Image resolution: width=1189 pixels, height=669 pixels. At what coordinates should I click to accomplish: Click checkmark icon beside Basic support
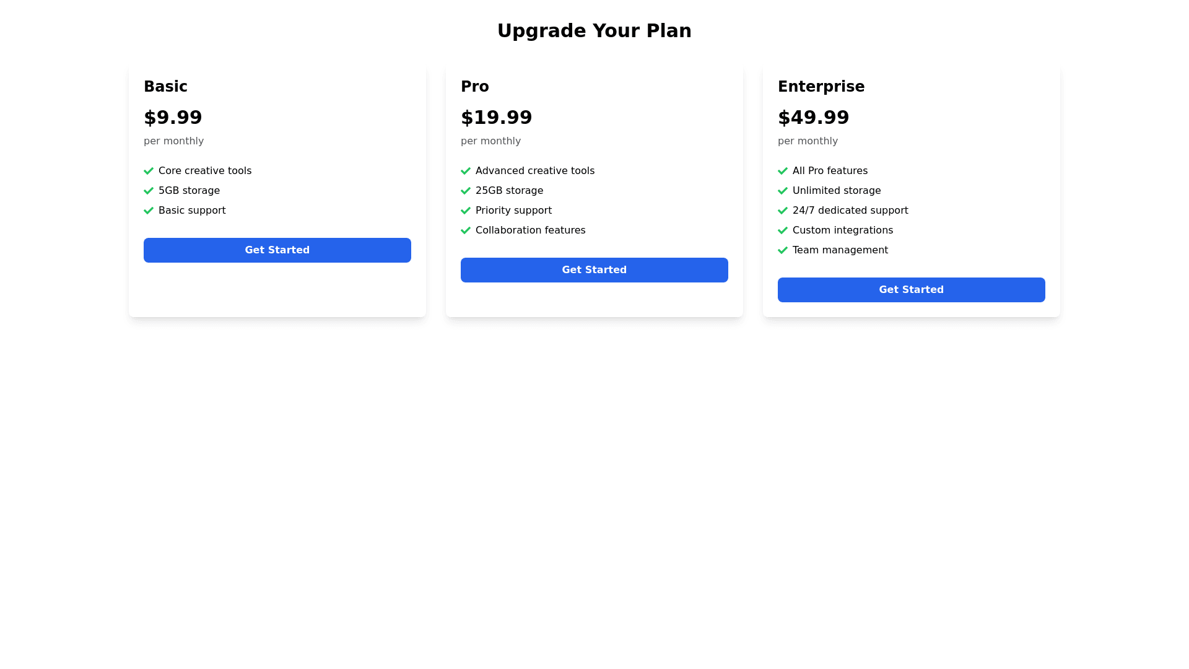click(149, 211)
